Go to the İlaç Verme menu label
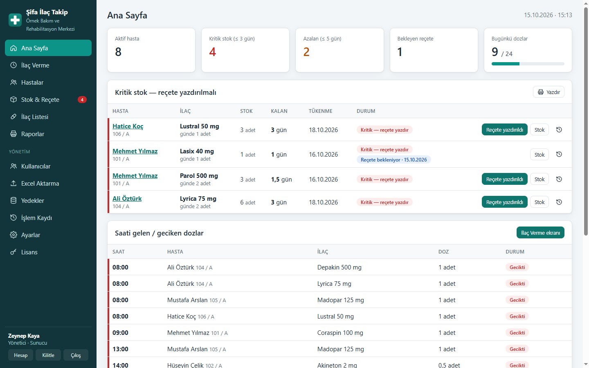589x368 pixels. pyautogui.click(x=35, y=65)
